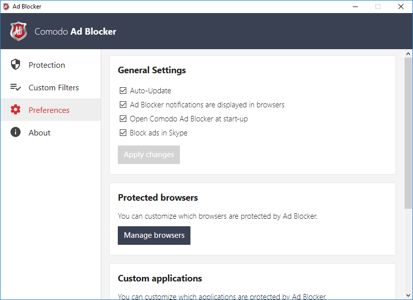Click the scrollbar up arrow

[x=408, y=54]
